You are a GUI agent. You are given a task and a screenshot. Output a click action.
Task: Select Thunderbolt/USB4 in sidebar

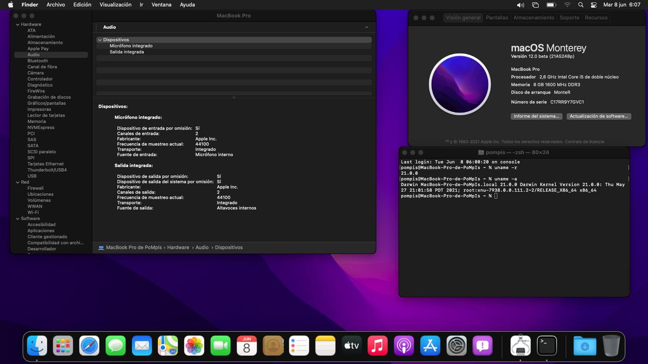click(47, 170)
